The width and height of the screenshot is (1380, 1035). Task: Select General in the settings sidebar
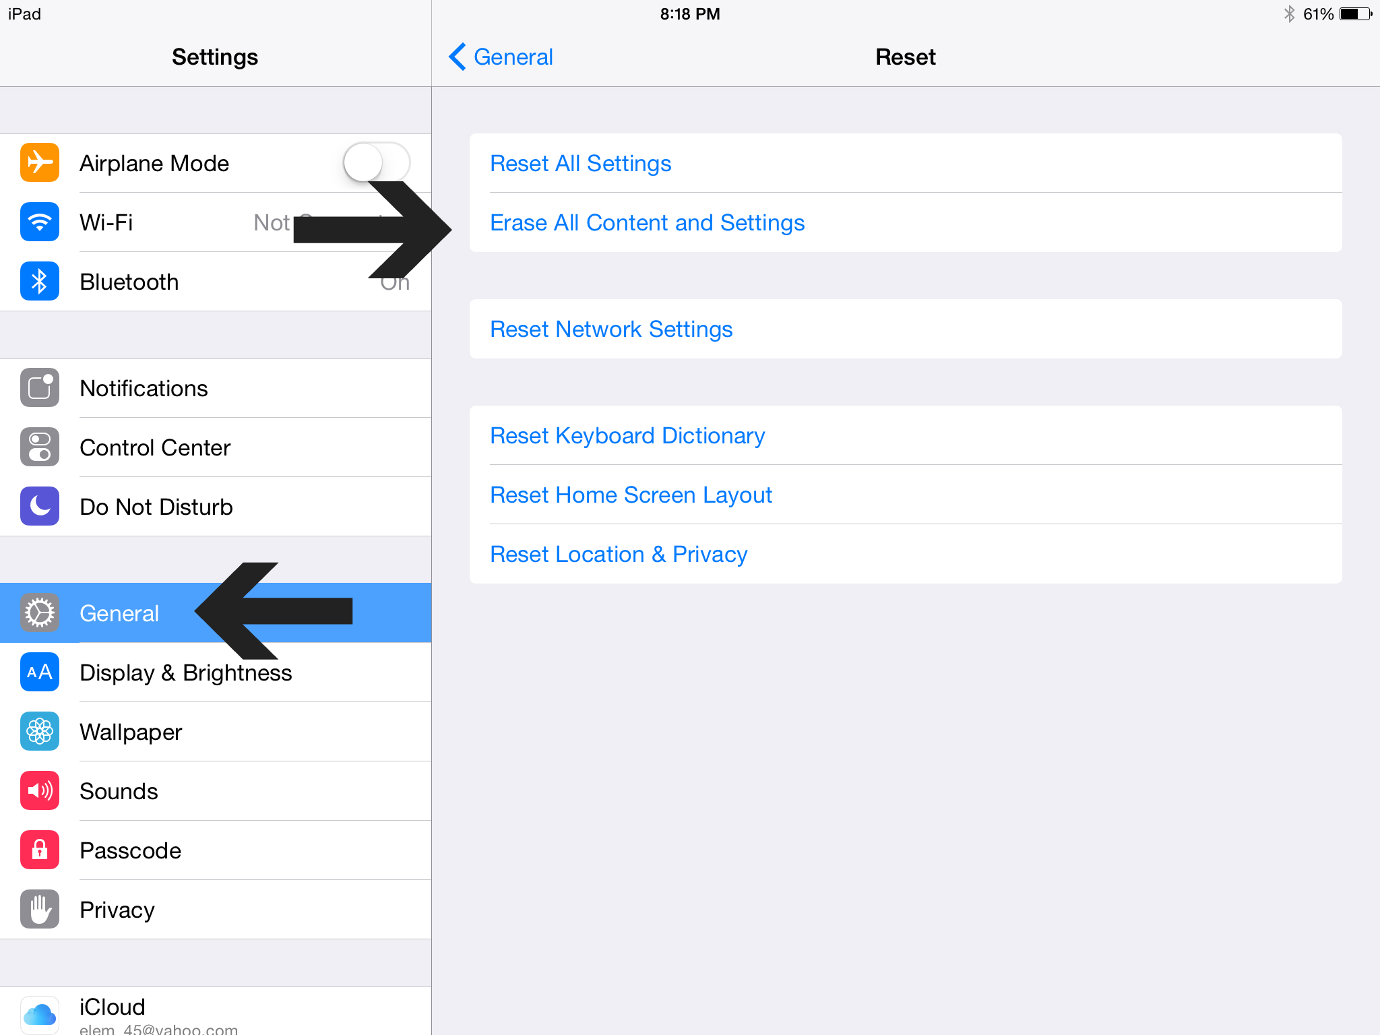pyautogui.click(x=216, y=613)
